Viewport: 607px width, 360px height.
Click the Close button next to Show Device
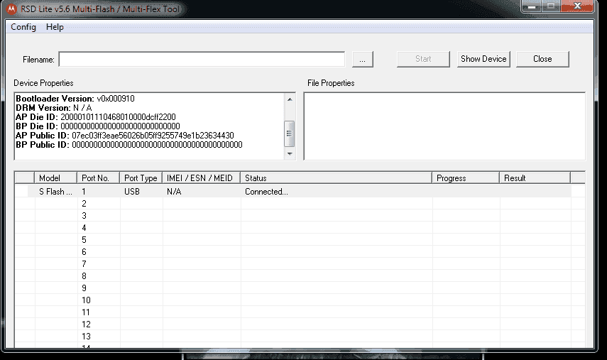tap(542, 59)
